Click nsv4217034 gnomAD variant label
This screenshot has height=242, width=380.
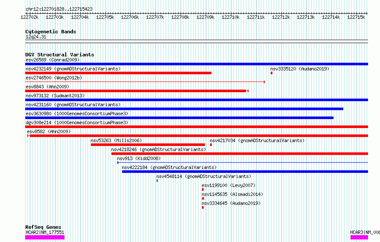257,140
